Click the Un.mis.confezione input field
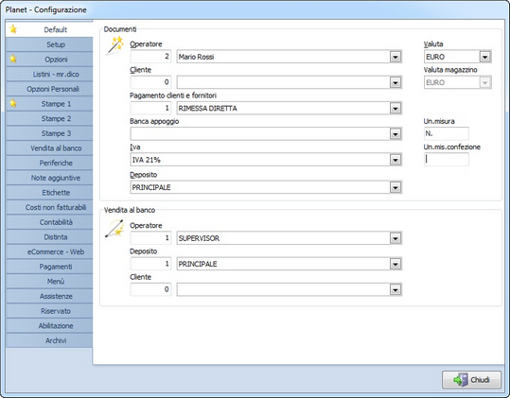The height and width of the screenshot is (398, 510). click(447, 159)
